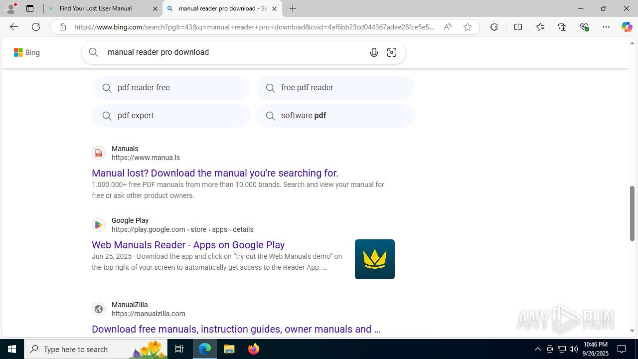Open Action Center notifications icon

pos(622,349)
